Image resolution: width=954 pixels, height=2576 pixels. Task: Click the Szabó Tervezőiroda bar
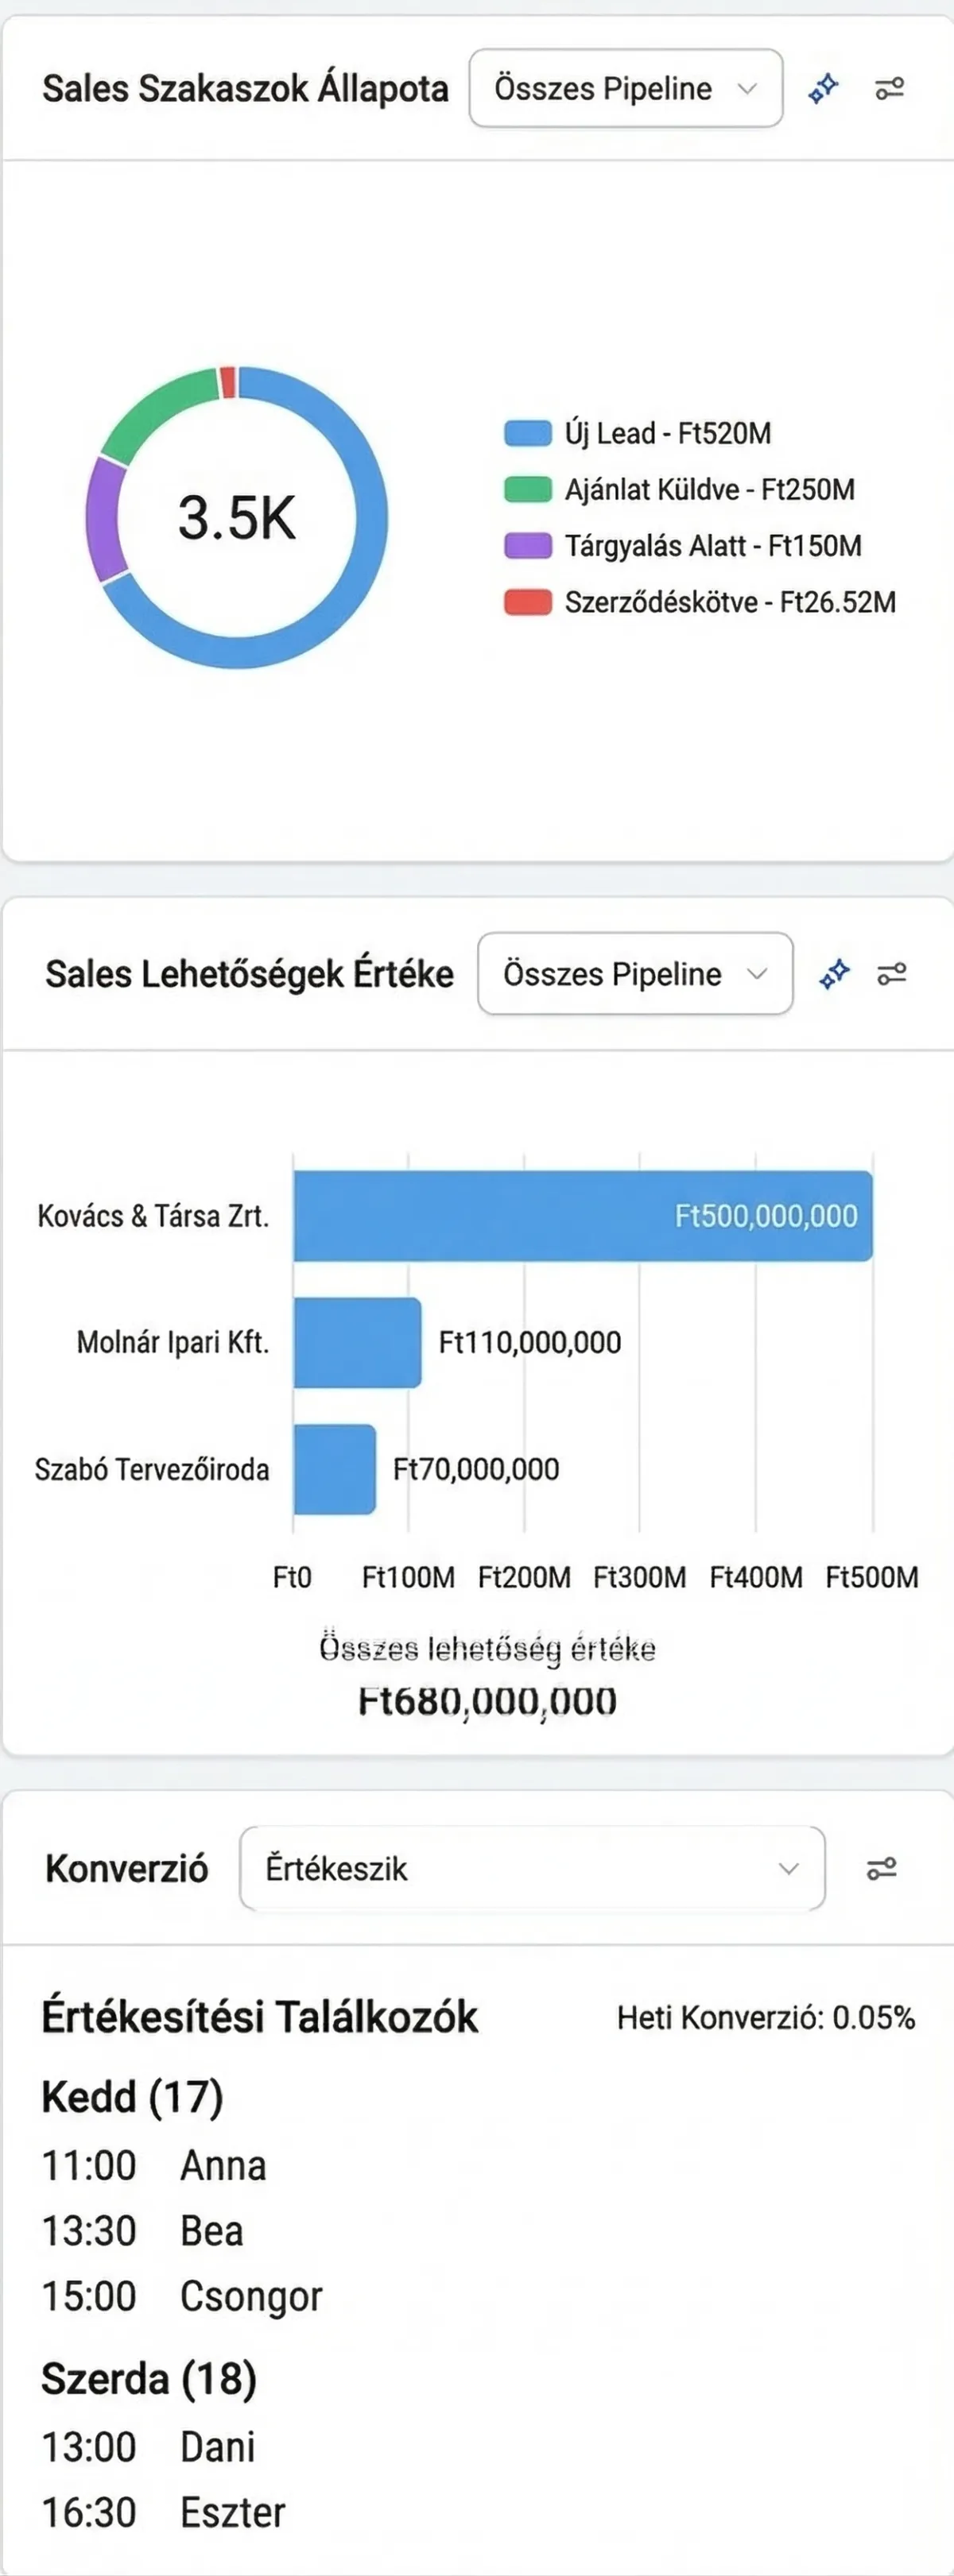pos(335,1469)
